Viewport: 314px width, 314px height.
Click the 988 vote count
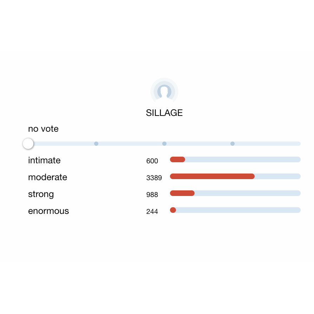tap(152, 195)
